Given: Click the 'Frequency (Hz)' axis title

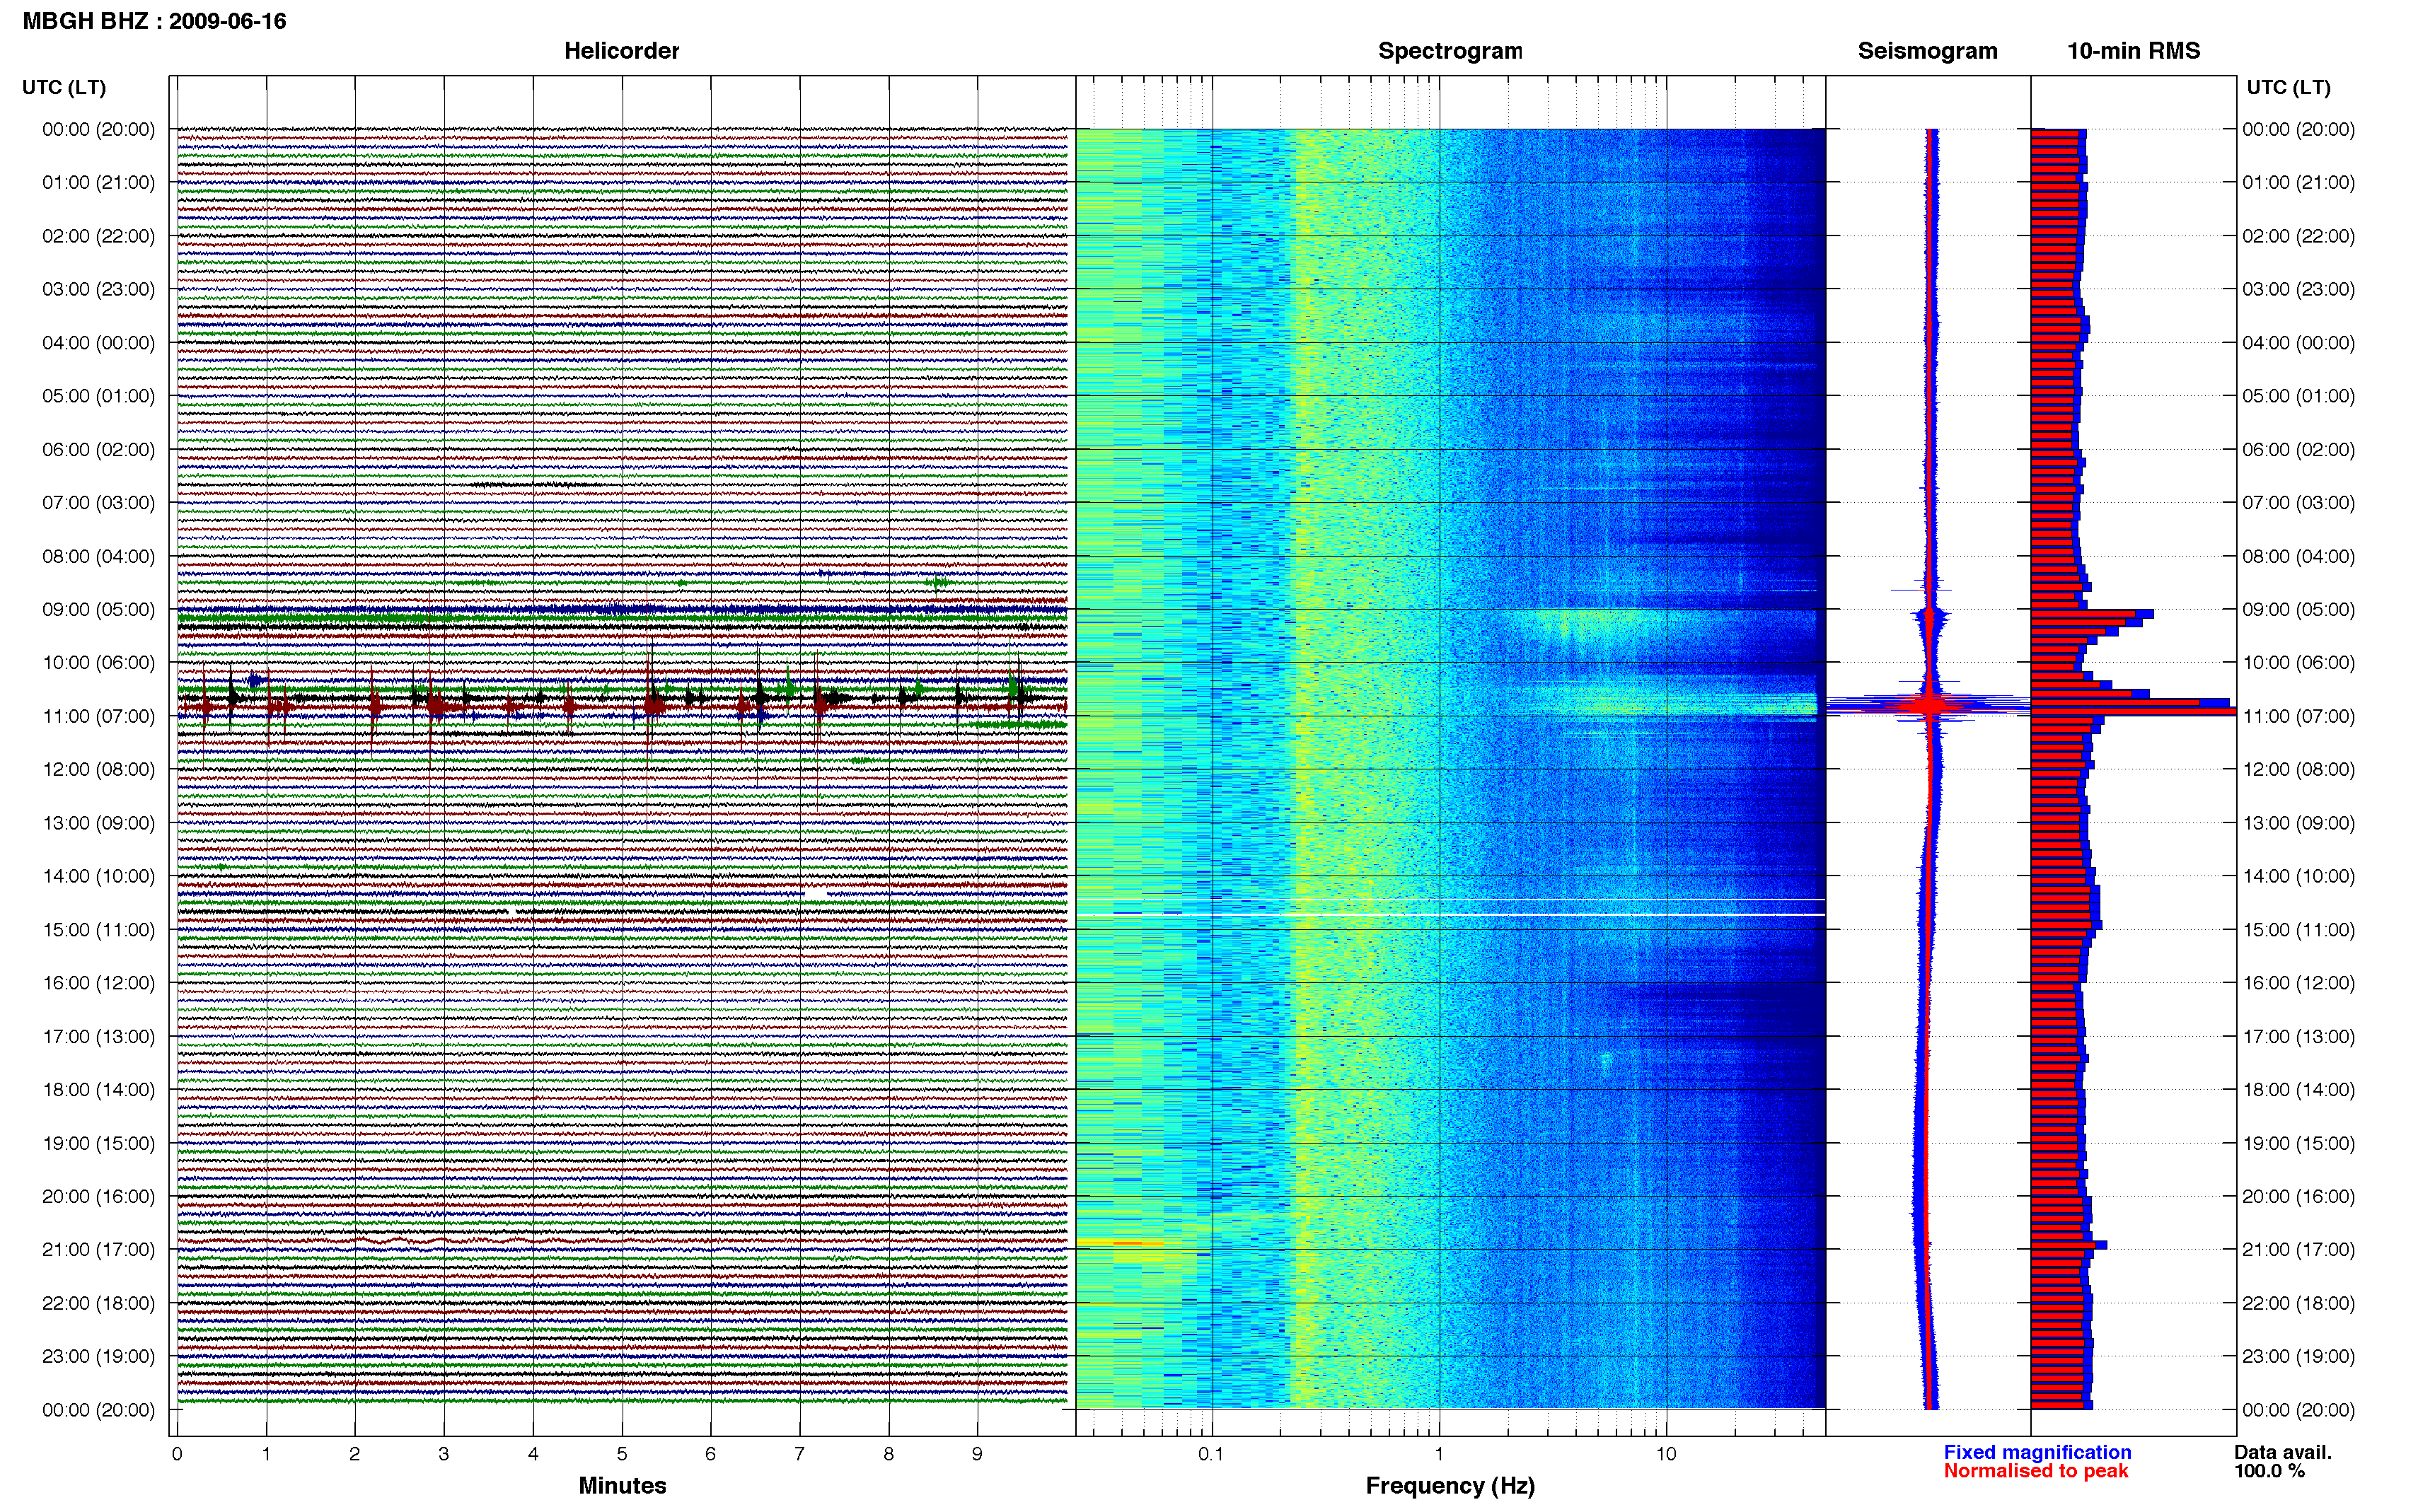Looking at the screenshot, I should 1450,1486.
